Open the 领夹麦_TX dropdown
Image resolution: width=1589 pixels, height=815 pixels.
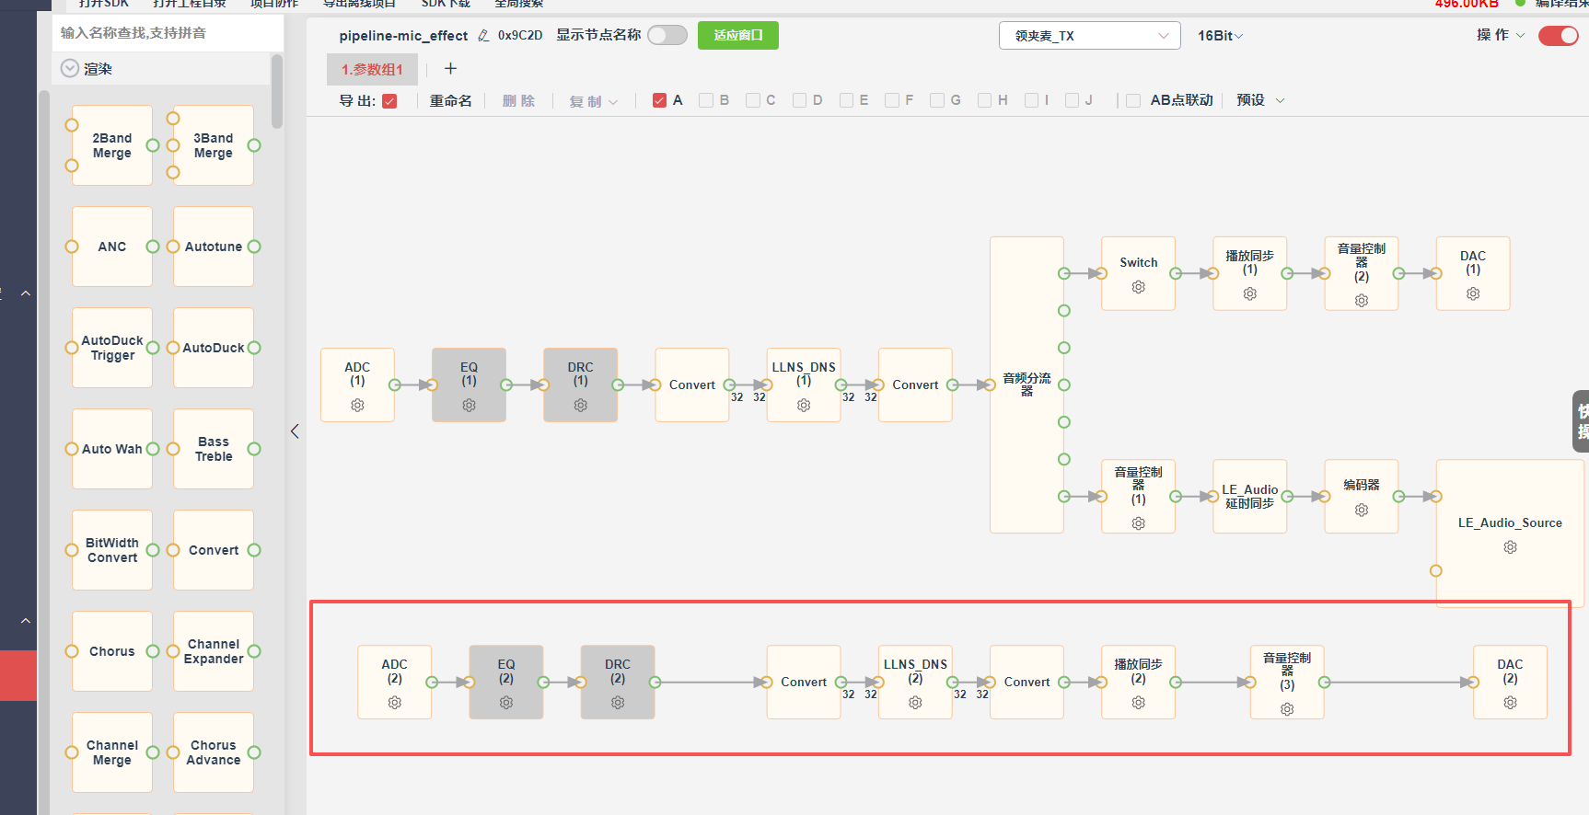(1090, 36)
